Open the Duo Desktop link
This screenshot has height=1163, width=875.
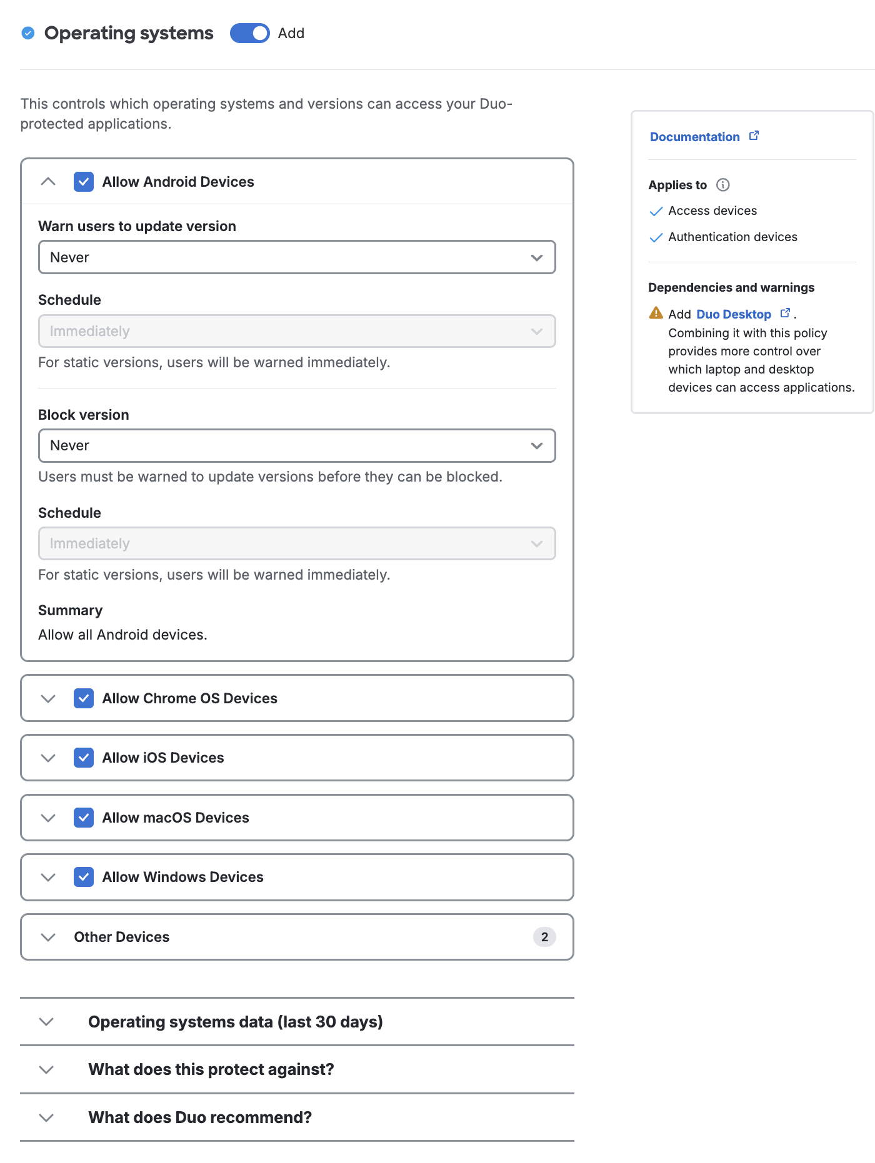[733, 314]
